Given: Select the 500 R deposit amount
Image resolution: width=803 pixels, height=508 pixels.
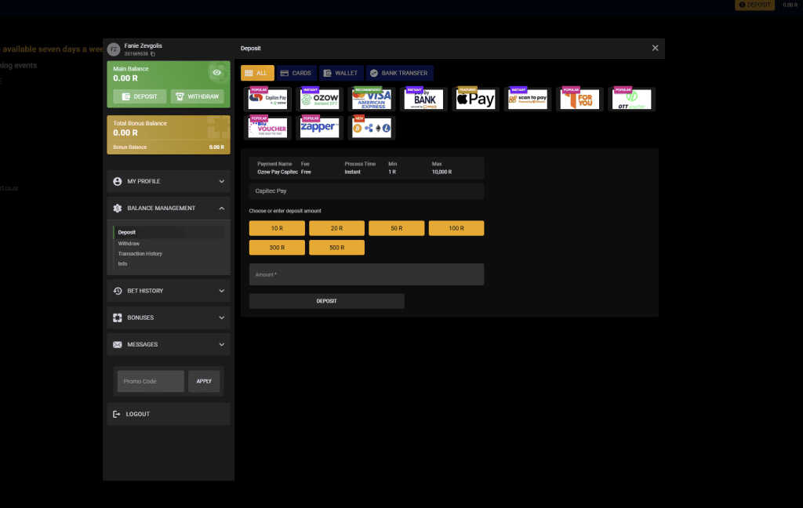Looking at the screenshot, I should coord(337,248).
